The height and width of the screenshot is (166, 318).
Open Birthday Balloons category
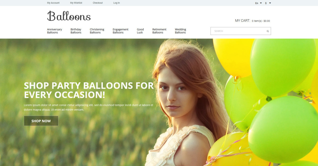(x=76, y=31)
